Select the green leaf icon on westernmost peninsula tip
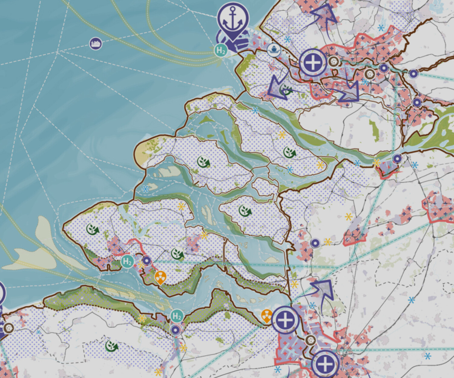The height and width of the screenshot is (378, 454). tap(93, 229)
